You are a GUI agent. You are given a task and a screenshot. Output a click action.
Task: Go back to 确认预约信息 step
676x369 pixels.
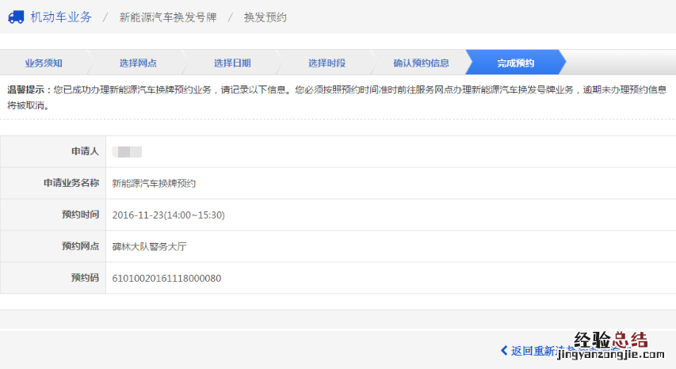tap(421, 63)
